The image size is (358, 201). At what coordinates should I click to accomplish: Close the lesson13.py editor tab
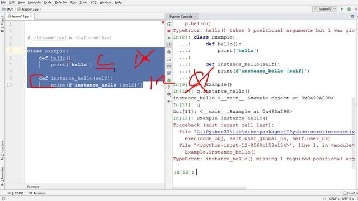(x=31, y=16)
